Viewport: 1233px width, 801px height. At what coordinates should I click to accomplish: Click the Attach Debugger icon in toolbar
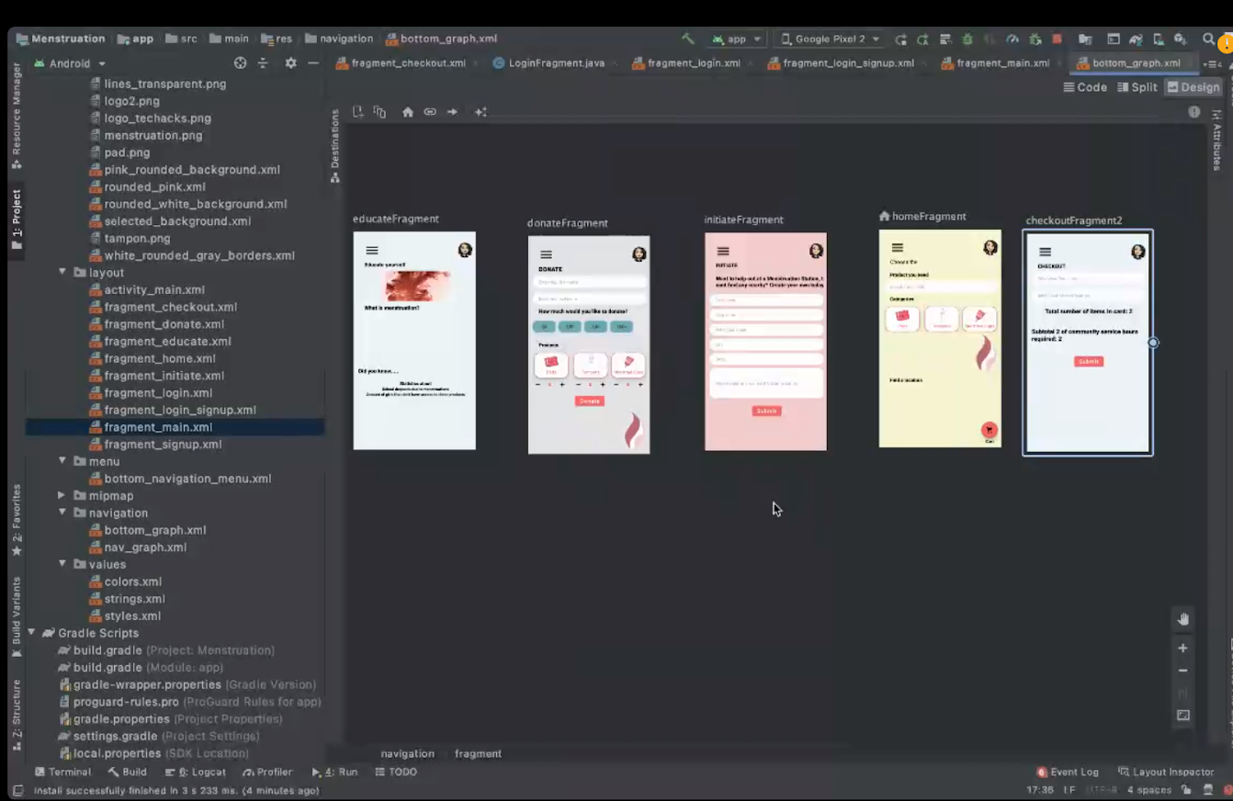[1035, 39]
